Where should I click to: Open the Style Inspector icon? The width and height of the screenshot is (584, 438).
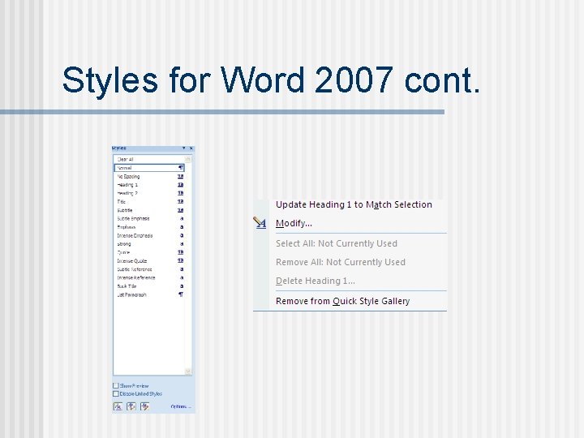[131, 406]
